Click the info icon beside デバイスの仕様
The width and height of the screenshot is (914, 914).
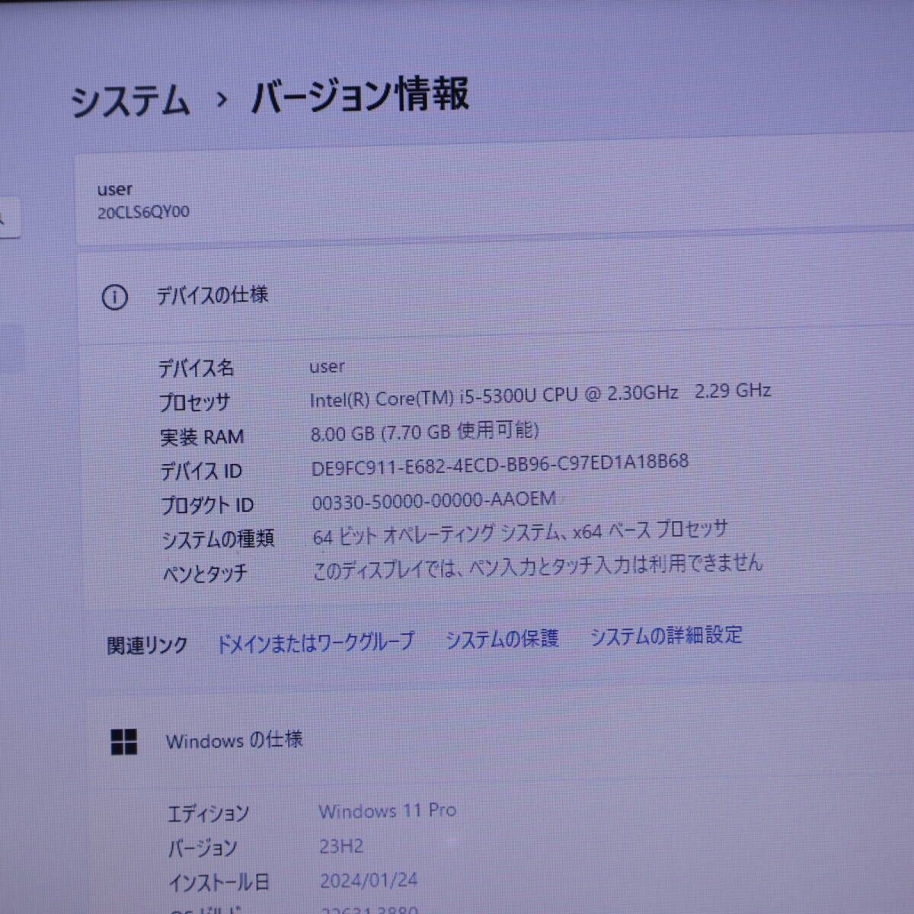click(115, 298)
